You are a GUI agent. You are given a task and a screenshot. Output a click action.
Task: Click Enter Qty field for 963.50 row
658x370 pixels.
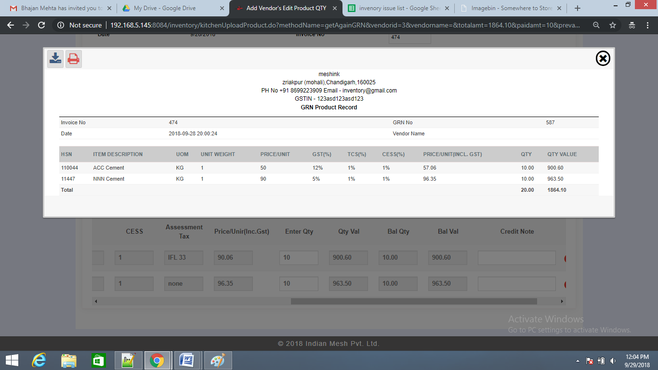point(299,284)
